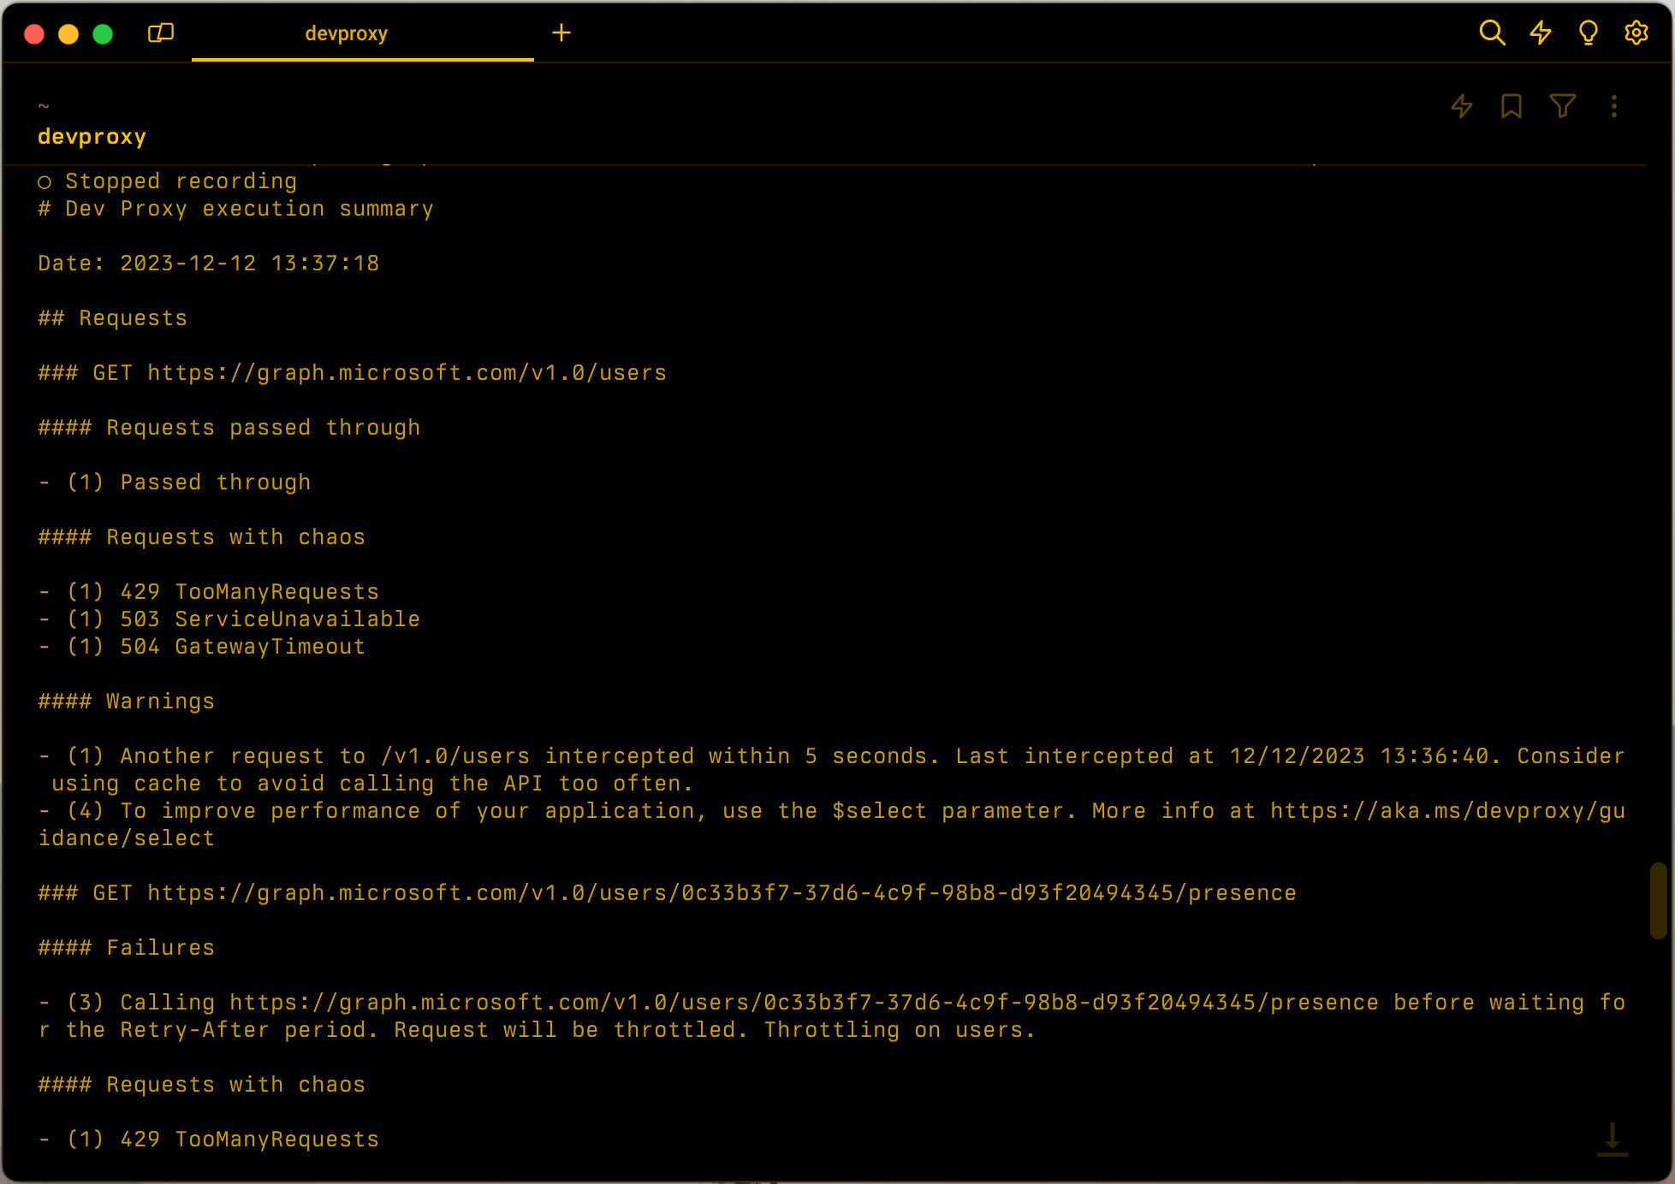Image resolution: width=1675 pixels, height=1184 pixels.
Task: Click the presence endpoint URL heading
Action: (722, 893)
